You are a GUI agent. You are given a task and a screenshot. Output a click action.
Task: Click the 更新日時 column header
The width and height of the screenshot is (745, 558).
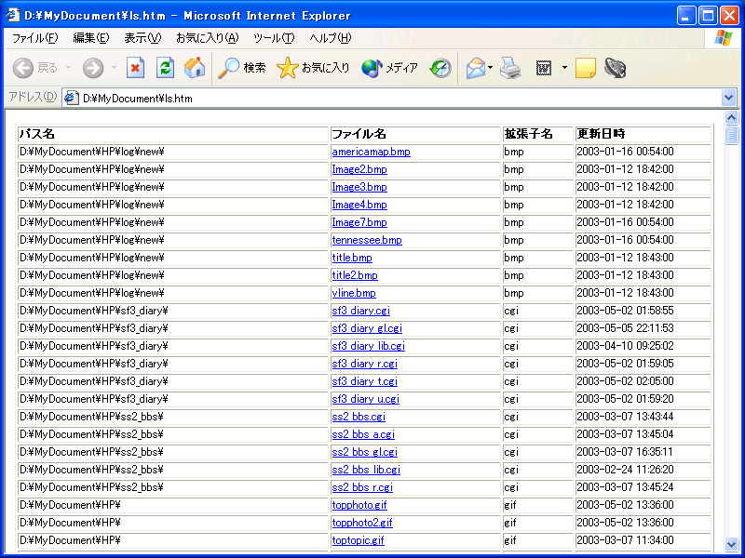643,134
